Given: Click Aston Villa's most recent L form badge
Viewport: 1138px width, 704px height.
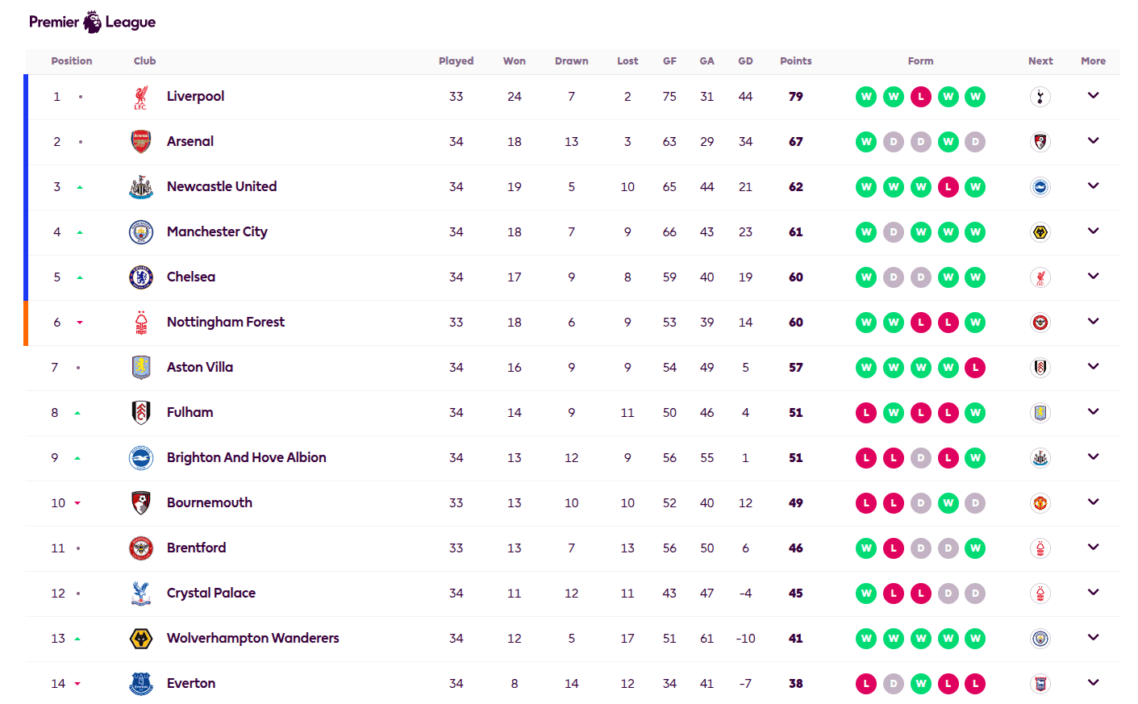Looking at the screenshot, I should click(975, 368).
